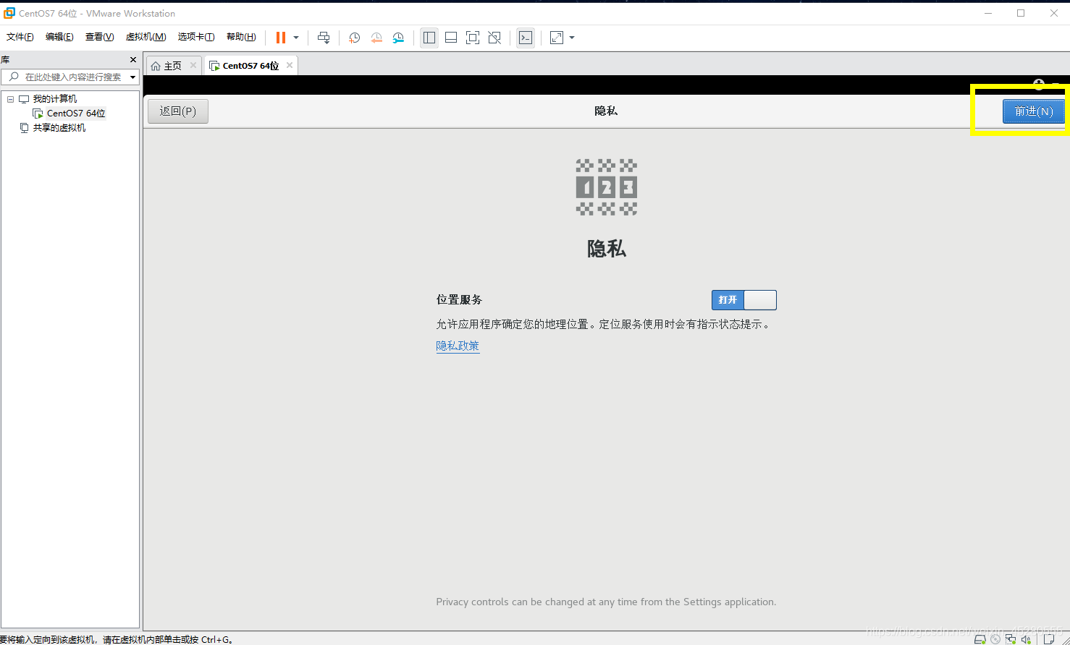Maximize the VMware Workstation window
Viewport: 1070px width, 645px height.
(1021, 13)
